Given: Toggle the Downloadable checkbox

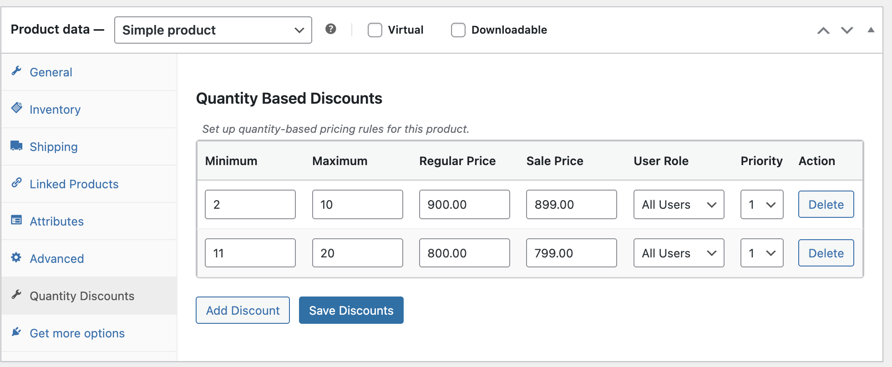Looking at the screenshot, I should tap(458, 30).
